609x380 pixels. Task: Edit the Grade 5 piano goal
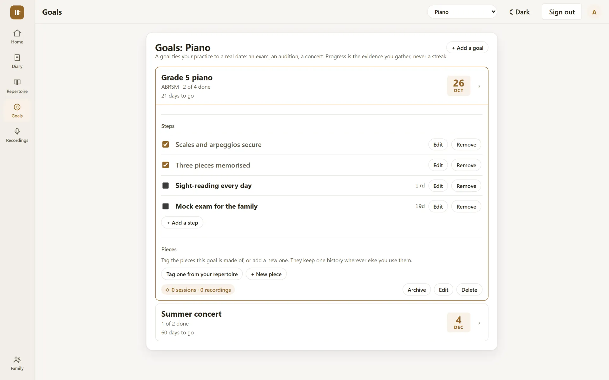(x=443, y=290)
